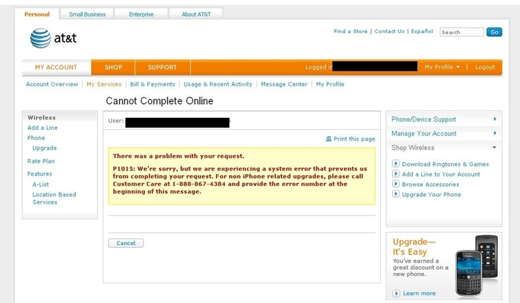The height and width of the screenshot is (303, 520).
Task: Click the Upgrade—It's Easy promo heading
Action: (414, 246)
